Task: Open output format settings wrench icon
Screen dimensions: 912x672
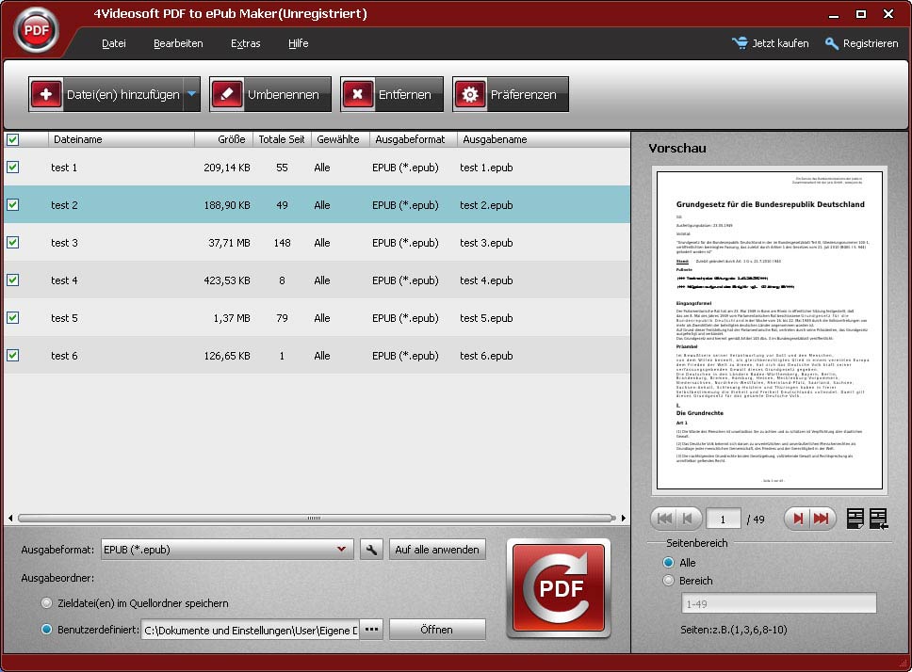Action: 371,550
